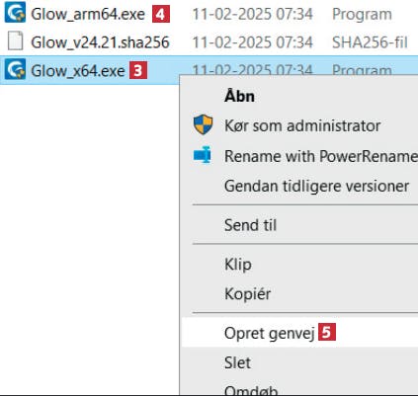Click the PowerRename icon in context menu
The image size is (418, 396).
tap(203, 155)
